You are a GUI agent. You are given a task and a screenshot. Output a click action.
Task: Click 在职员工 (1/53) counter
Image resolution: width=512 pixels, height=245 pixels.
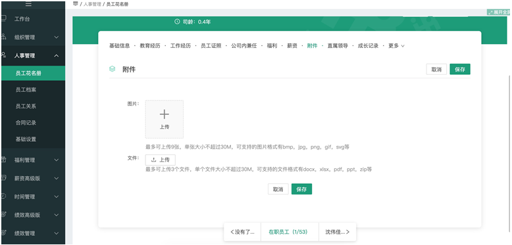tap(290, 232)
